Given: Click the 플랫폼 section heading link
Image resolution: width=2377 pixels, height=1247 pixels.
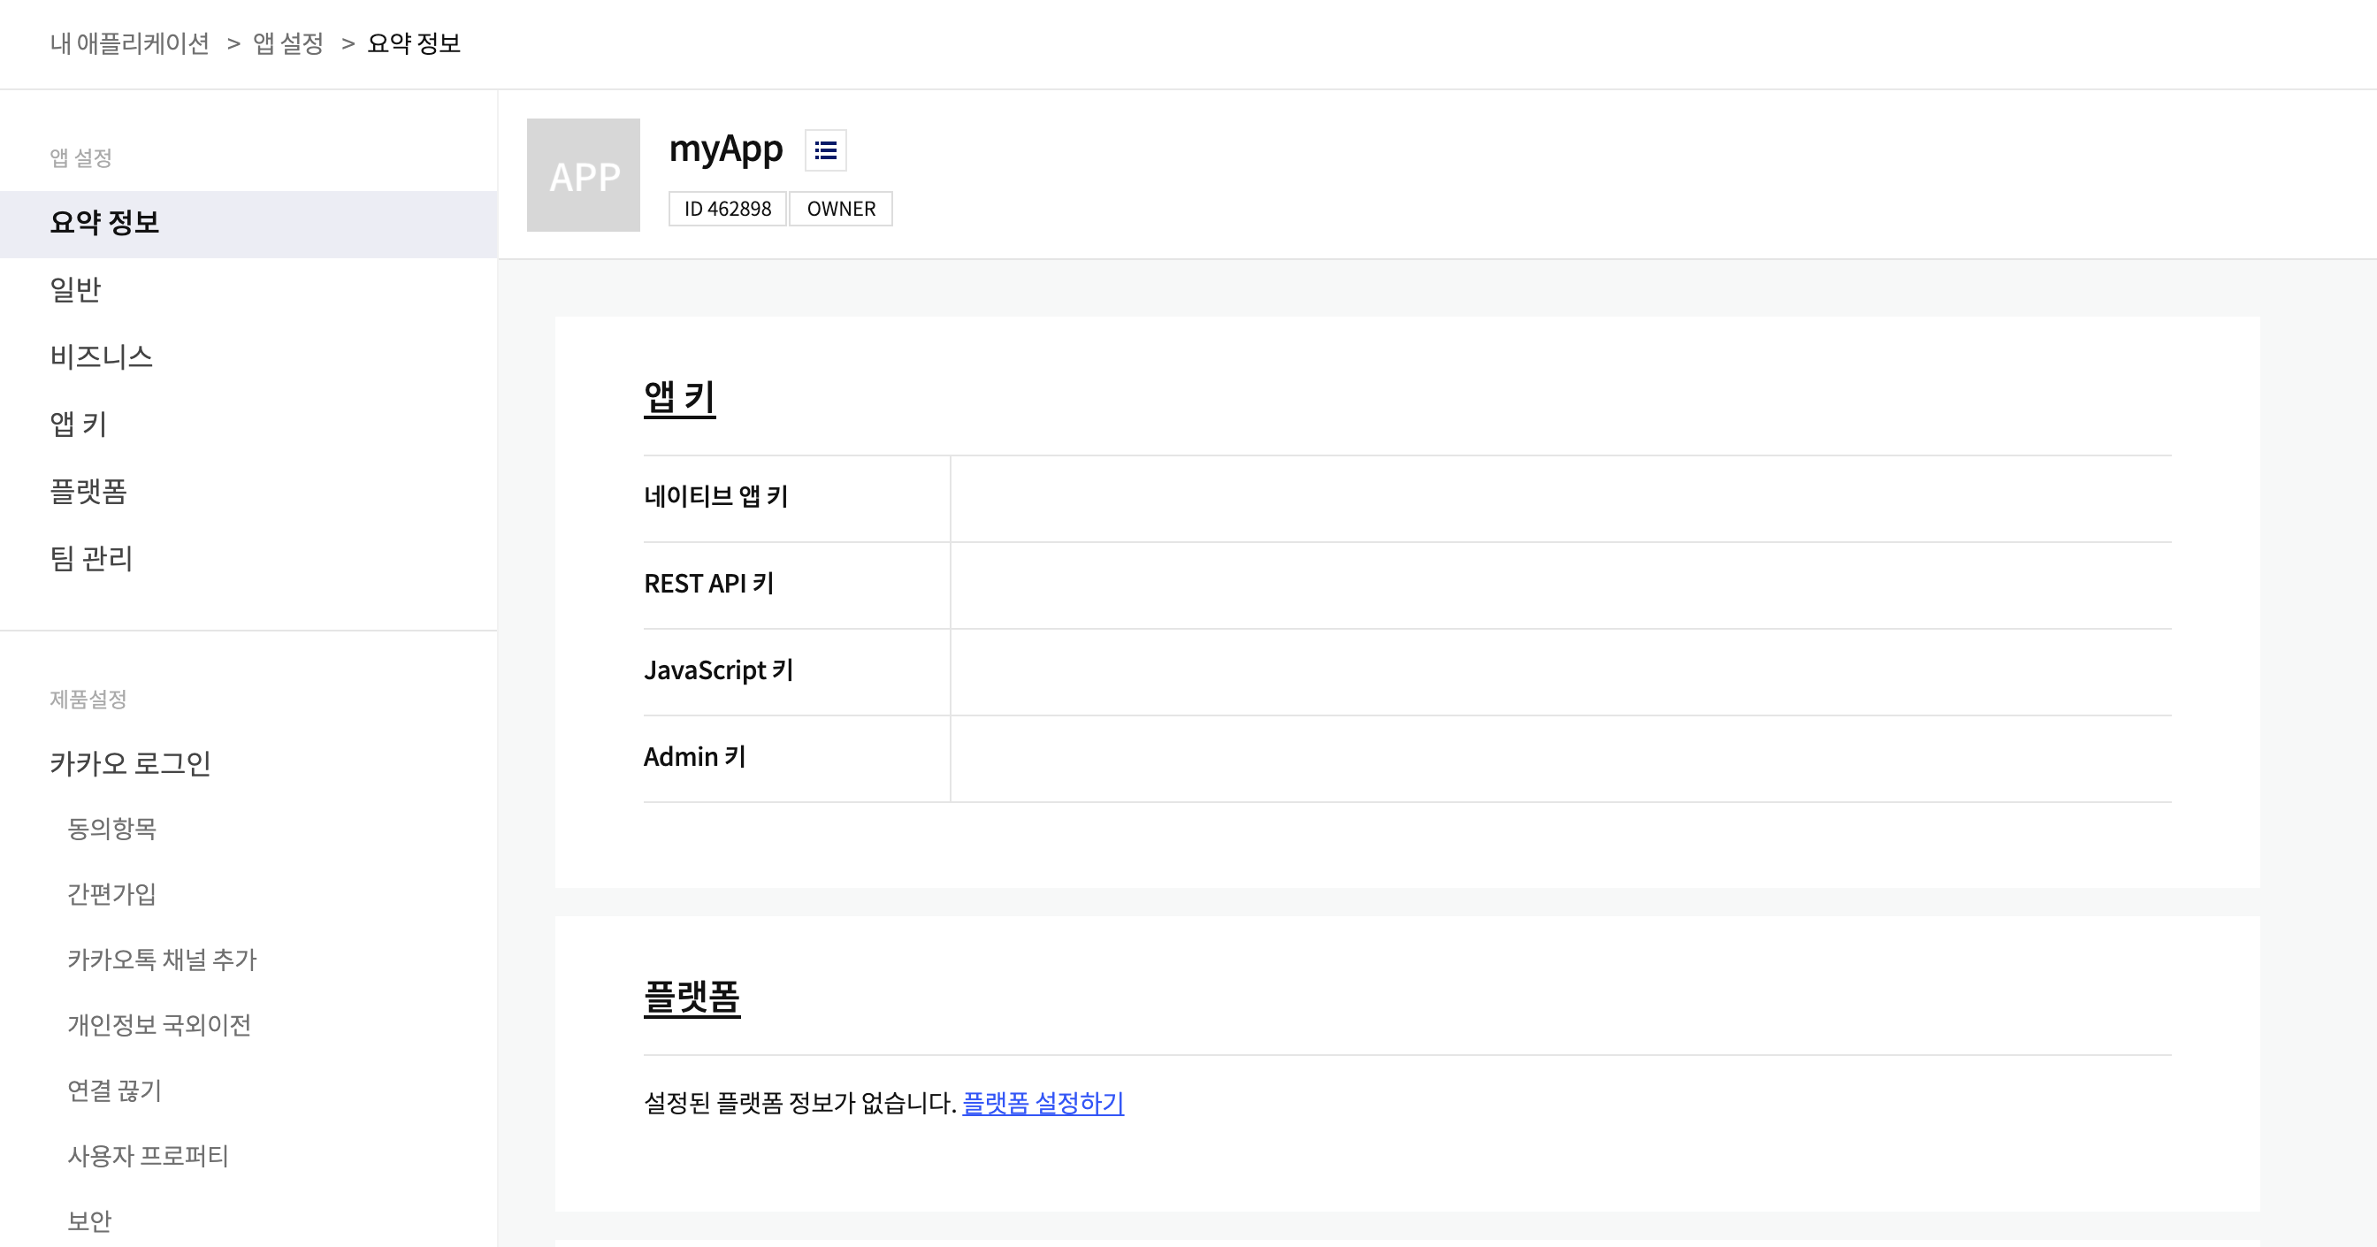Looking at the screenshot, I should pos(692,998).
